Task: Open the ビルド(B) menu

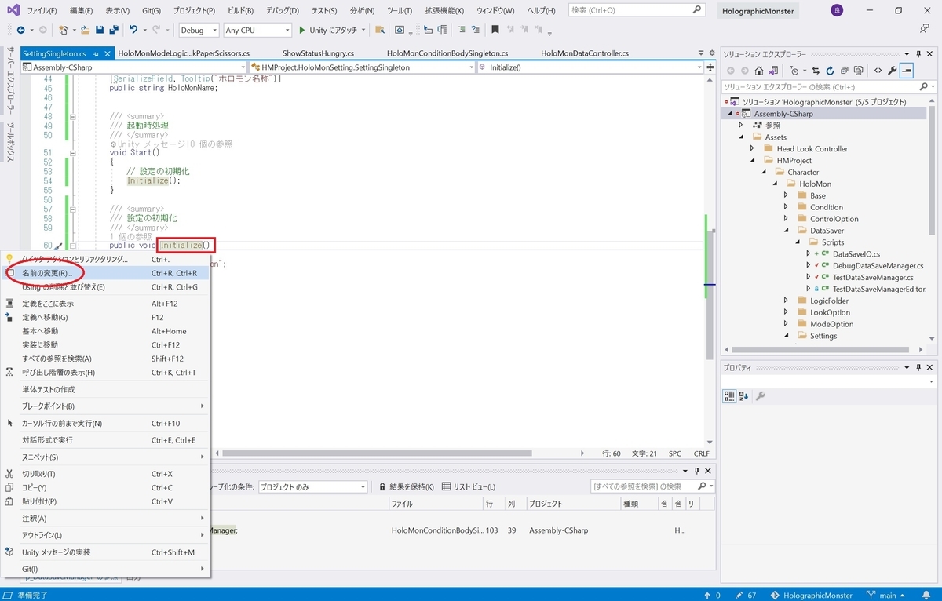Action: [239, 11]
